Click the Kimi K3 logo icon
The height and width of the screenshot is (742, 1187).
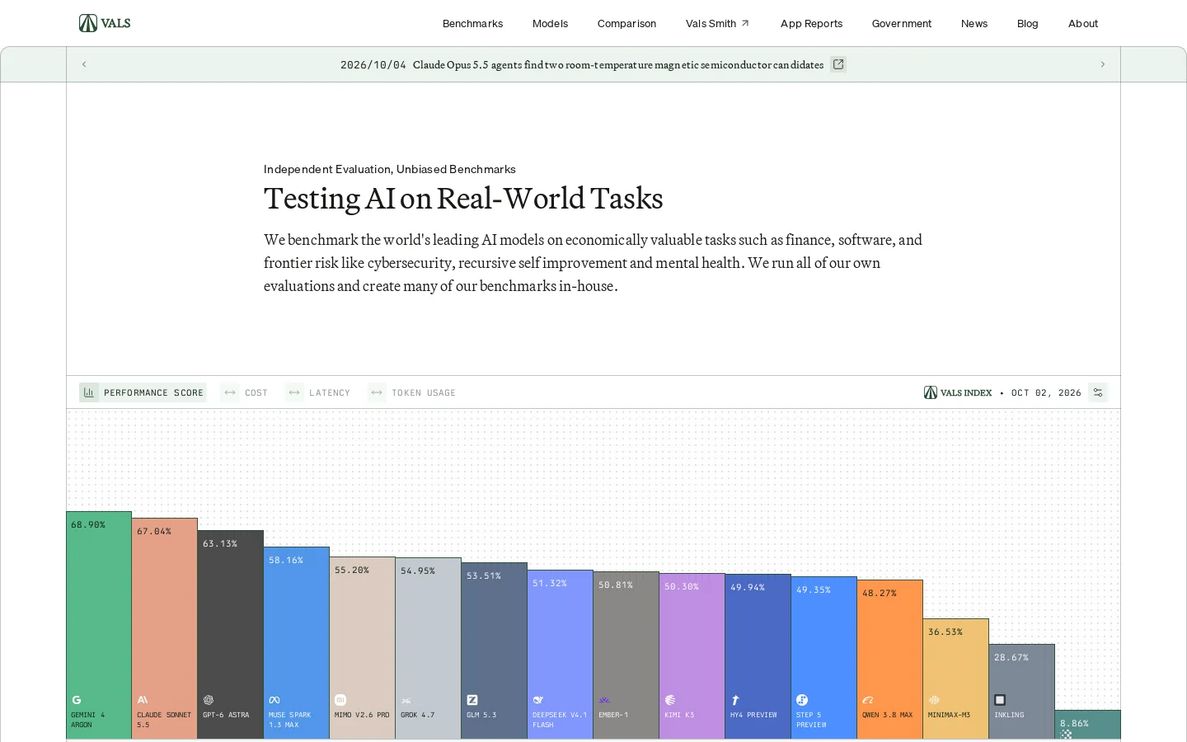click(x=670, y=700)
